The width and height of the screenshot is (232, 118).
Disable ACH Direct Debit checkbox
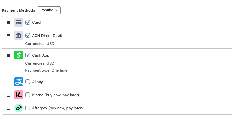point(28,36)
